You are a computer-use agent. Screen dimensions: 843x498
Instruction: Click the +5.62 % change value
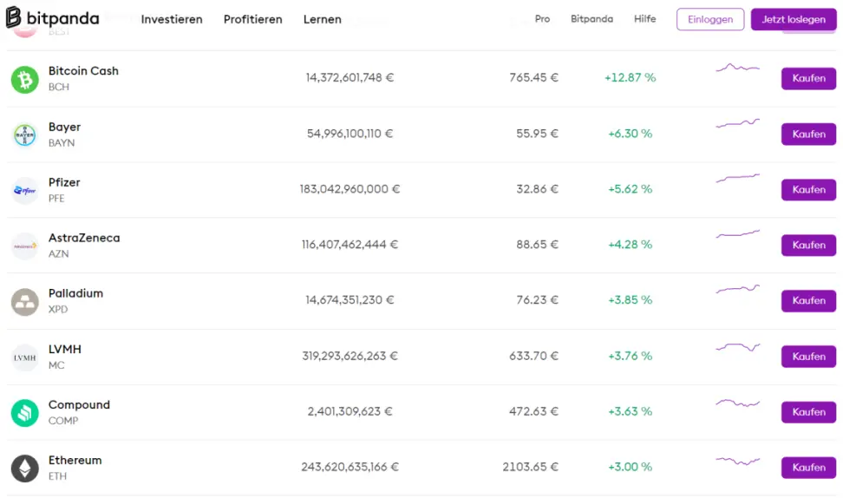pyautogui.click(x=630, y=189)
